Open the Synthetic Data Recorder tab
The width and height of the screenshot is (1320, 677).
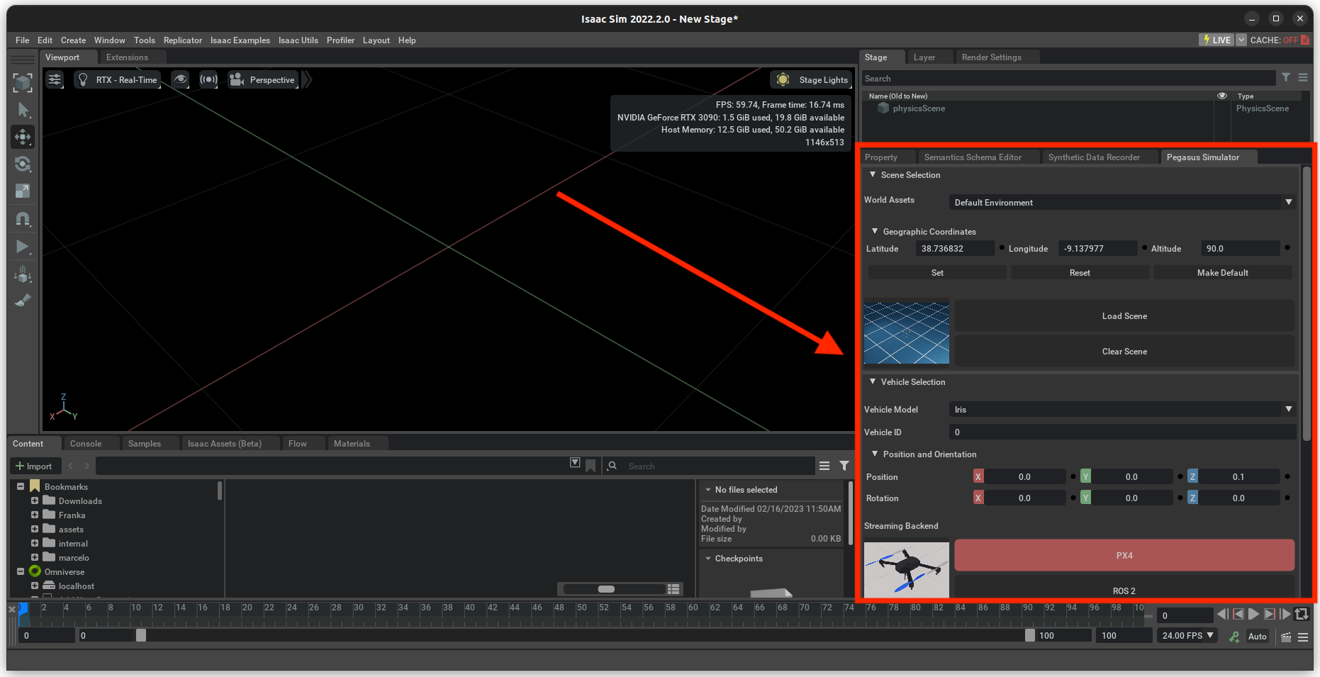[x=1094, y=157]
